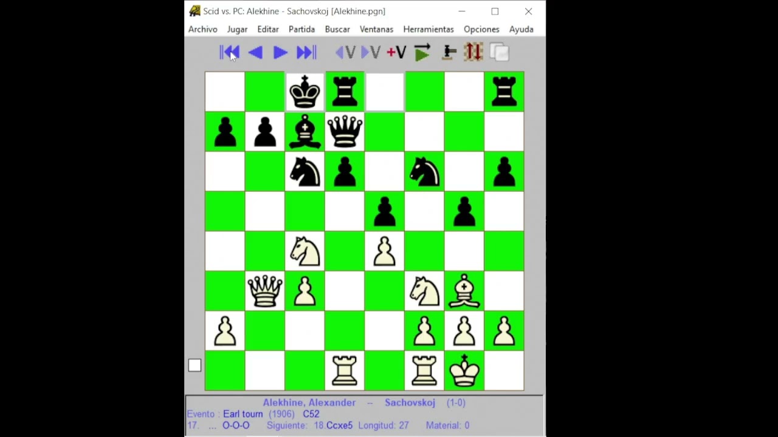Click the next move 18.Ccxe5

click(x=333, y=425)
